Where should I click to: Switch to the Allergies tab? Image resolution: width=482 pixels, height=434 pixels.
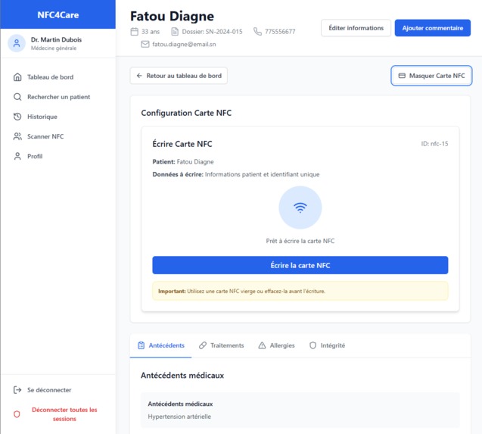(276, 345)
